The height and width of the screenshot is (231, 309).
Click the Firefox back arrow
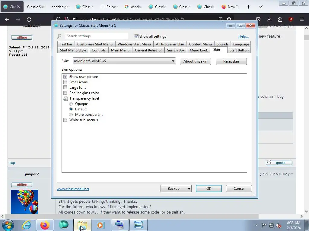click(x=7, y=20)
